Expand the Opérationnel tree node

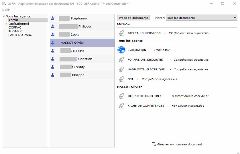pyautogui.click(x=6, y=24)
